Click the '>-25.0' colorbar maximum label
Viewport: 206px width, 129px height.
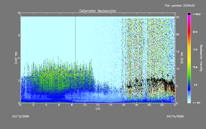click(196, 14)
